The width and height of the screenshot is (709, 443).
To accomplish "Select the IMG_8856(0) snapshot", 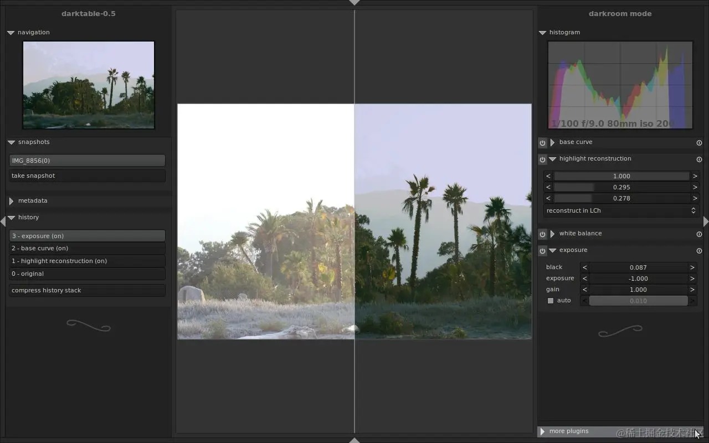I will tap(87, 161).
